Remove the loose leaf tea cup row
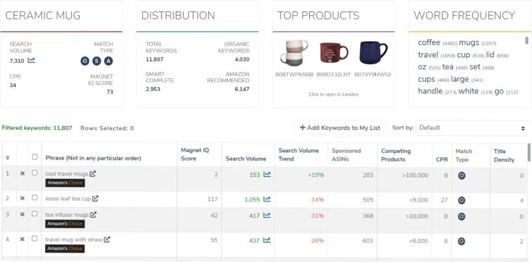 click(x=23, y=198)
